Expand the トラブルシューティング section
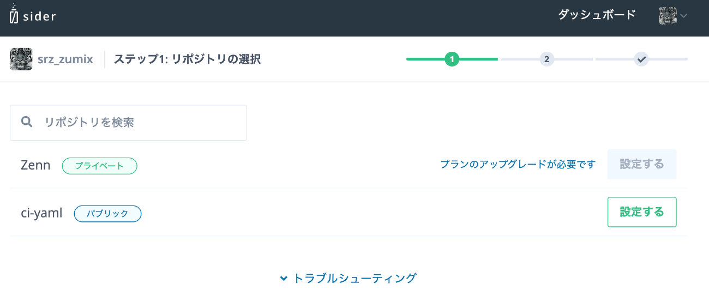The image size is (709, 308). [x=348, y=278]
